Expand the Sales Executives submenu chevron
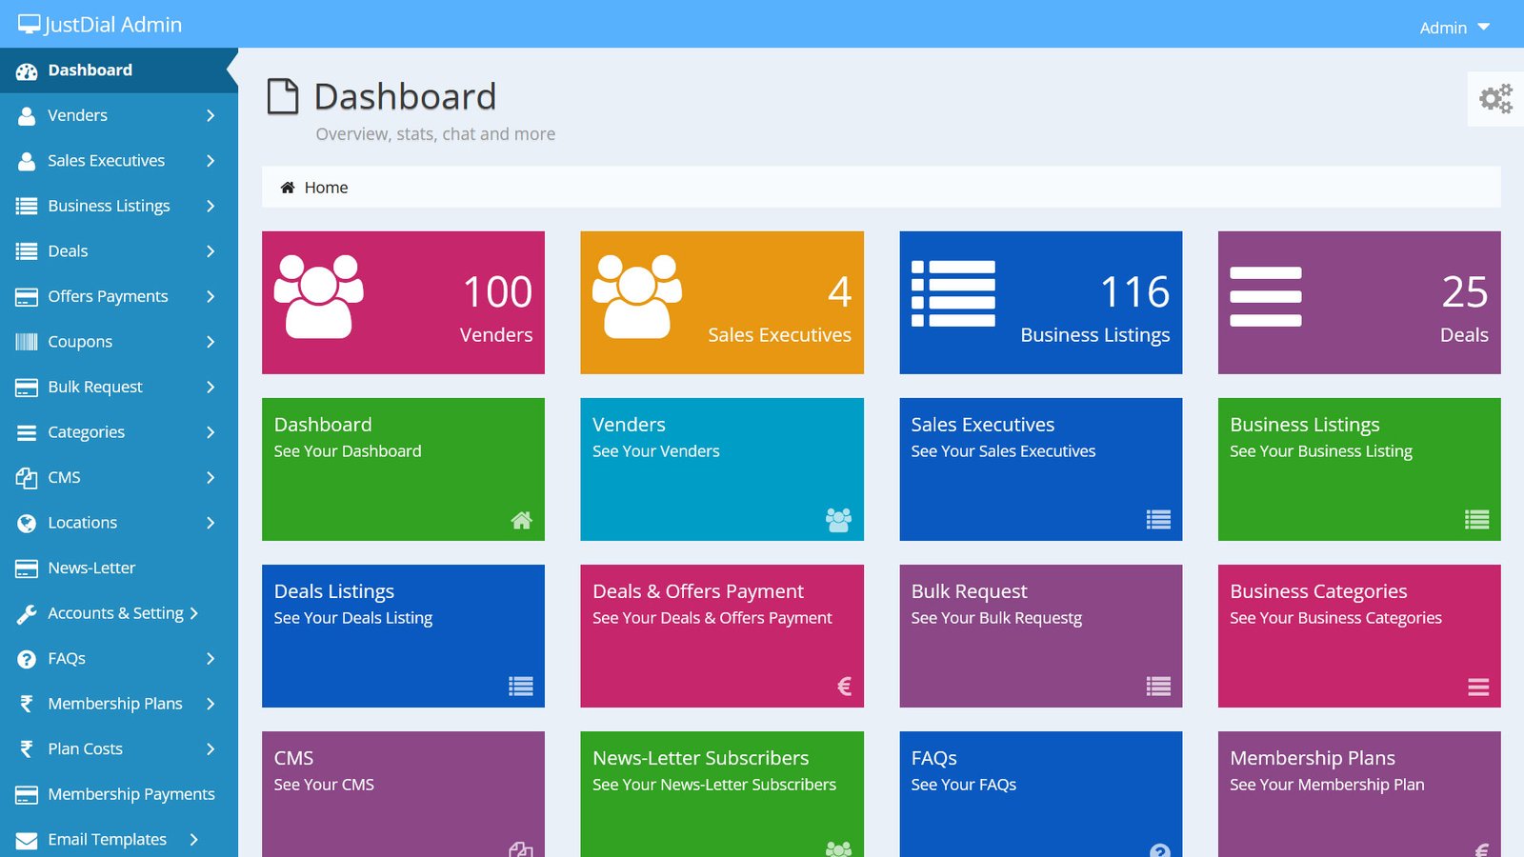This screenshot has width=1524, height=857. pyautogui.click(x=211, y=161)
